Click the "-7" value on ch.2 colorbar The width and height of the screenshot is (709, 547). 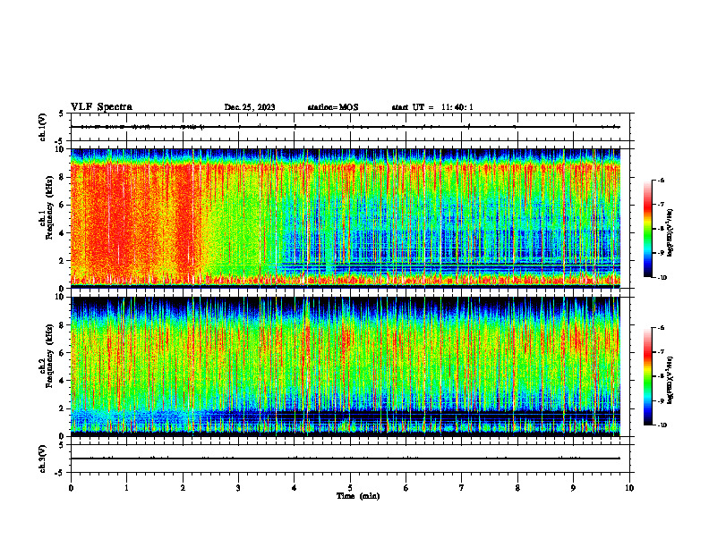pyautogui.click(x=661, y=352)
